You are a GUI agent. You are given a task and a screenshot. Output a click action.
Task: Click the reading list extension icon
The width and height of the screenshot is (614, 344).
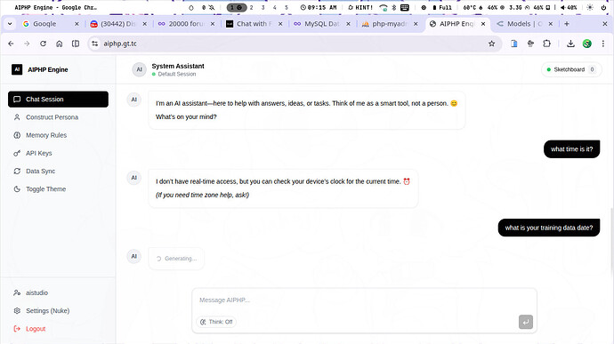[514, 44]
